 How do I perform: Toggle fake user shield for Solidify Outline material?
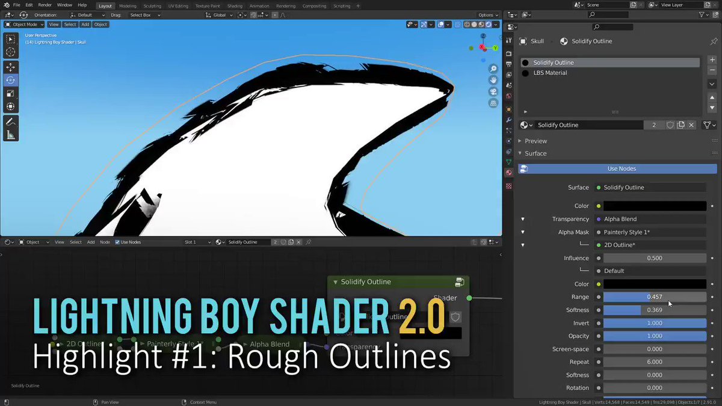(670, 125)
